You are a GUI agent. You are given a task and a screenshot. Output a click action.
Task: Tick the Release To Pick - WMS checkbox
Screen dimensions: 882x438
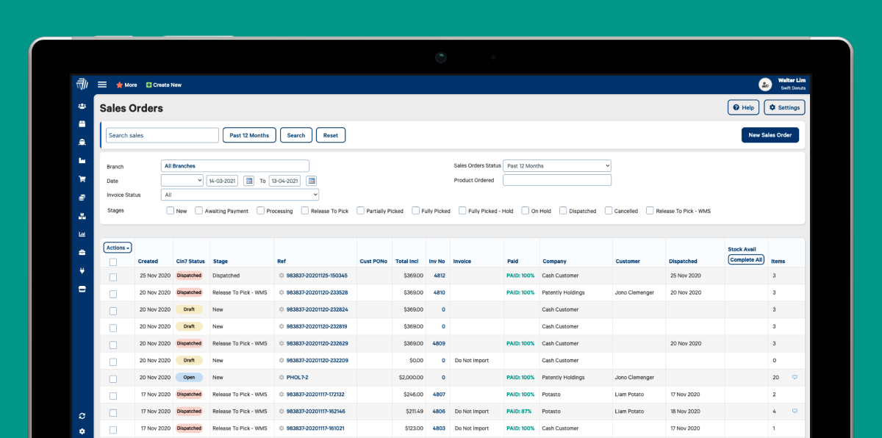coord(650,210)
